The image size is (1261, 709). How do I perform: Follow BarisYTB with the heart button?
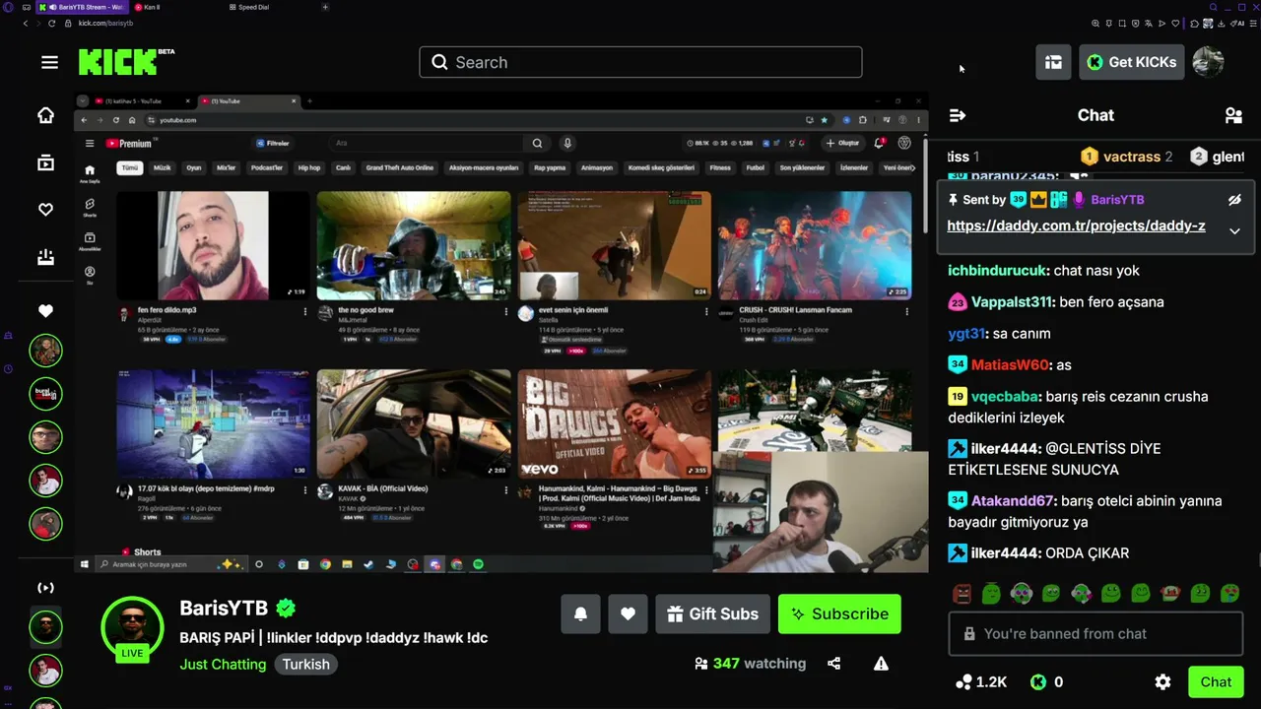click(x=628, y=613)
